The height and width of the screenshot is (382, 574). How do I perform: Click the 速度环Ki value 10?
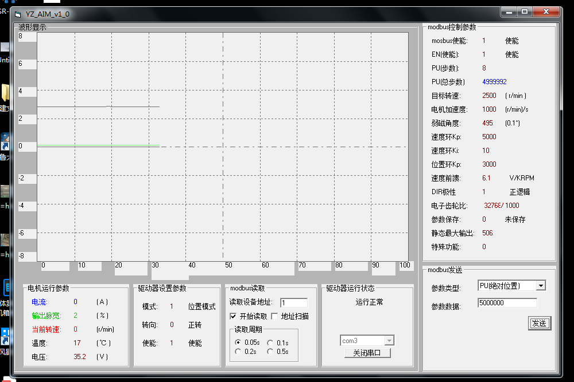tap(486, 151)
